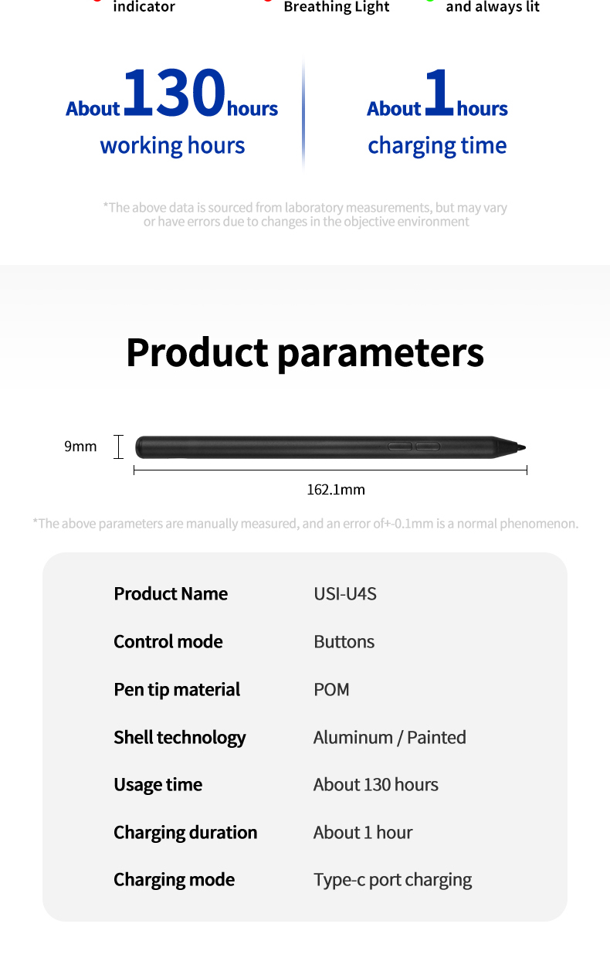
Task: Click the Buttons value text
Action: pos(344,642)
